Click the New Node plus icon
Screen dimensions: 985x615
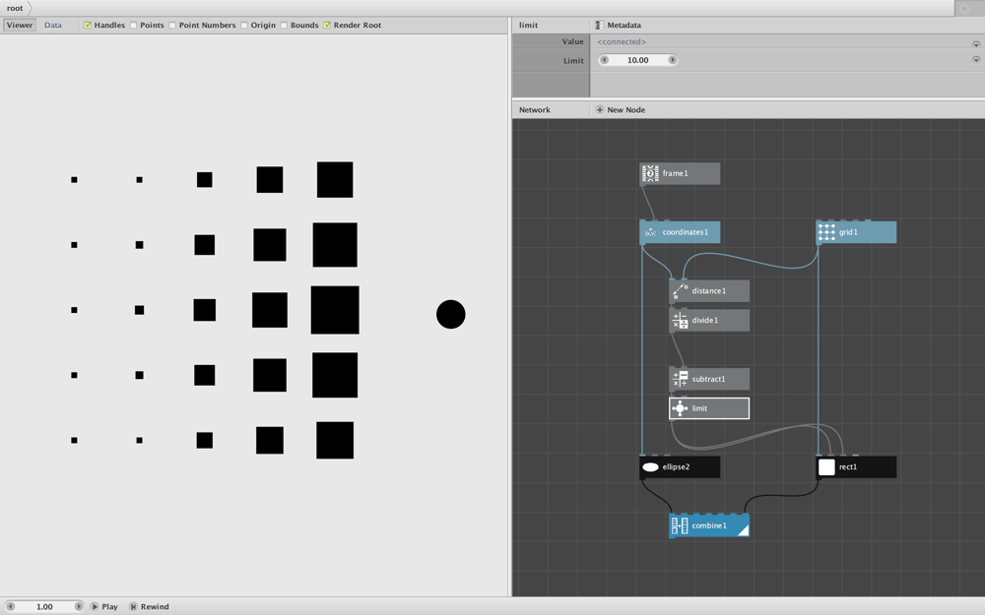tap(599, 110)
